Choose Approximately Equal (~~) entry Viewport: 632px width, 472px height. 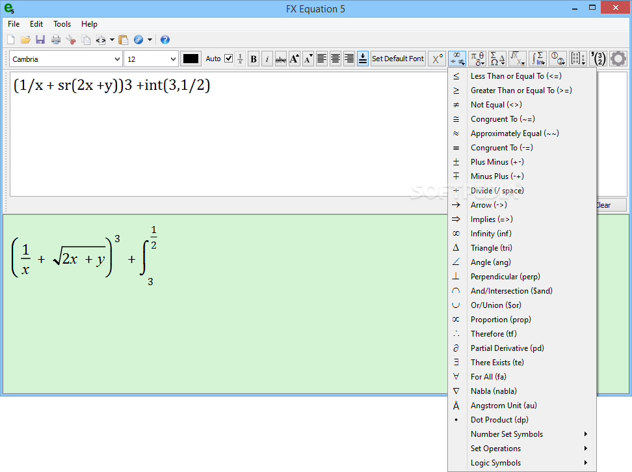(522, 133)
